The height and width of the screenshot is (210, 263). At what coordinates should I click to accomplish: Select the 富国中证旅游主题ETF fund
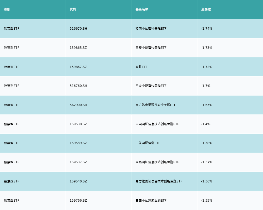pyautogui.click(x=151, y=201)
